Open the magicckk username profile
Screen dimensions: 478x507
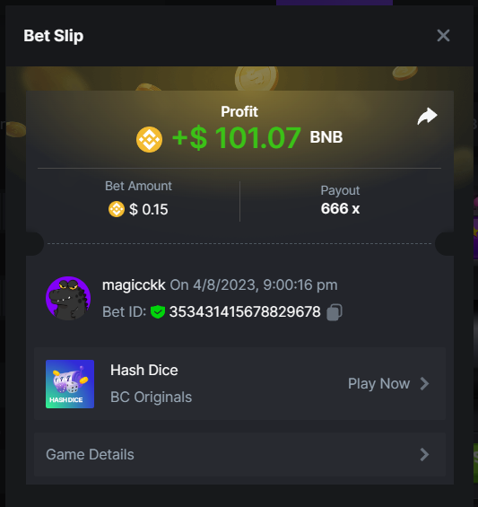pyautogui.click(x=134, y=285)
